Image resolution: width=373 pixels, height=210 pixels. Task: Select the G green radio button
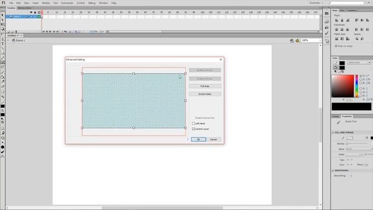[x=361, y=92]
